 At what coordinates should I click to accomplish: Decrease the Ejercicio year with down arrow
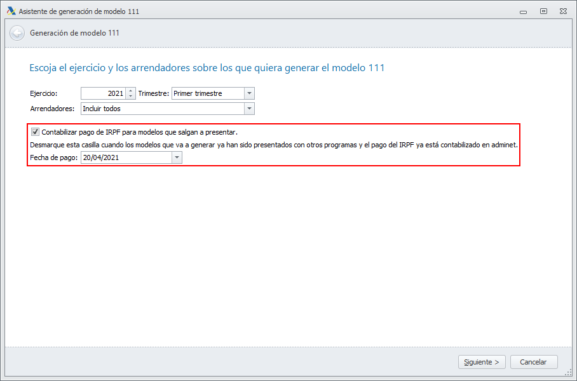click(130, 97)
